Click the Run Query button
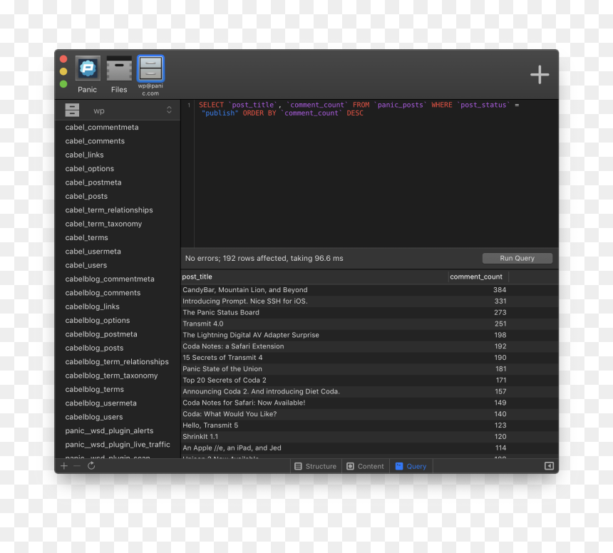The image size is (613, 553). [x=517, y=258]
